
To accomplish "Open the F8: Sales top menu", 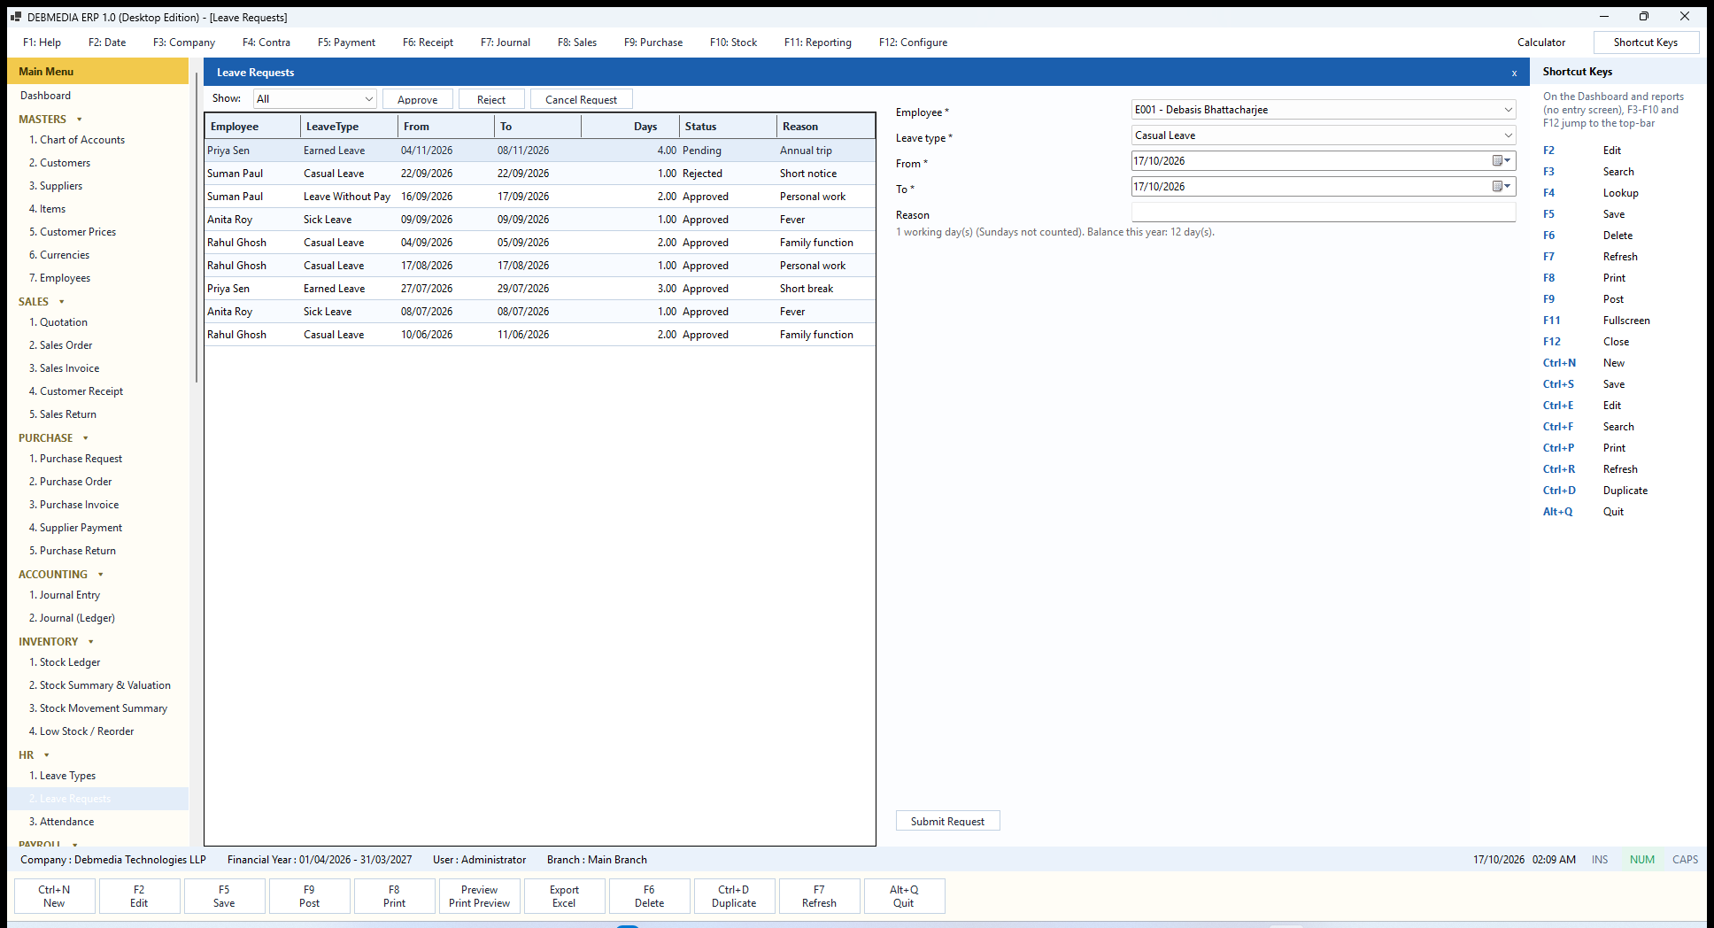I will point(577,43).
